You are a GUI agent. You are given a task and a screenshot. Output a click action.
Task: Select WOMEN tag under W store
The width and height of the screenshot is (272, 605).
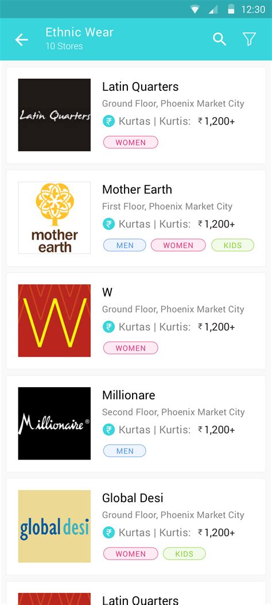131,348
